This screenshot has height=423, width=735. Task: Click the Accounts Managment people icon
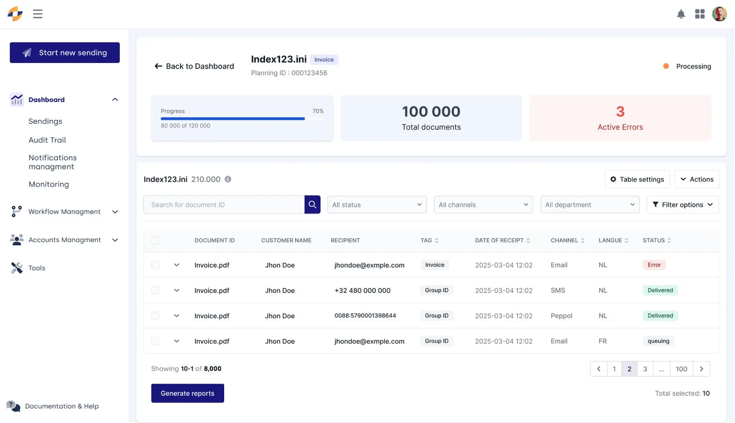[x=17, y=240]
